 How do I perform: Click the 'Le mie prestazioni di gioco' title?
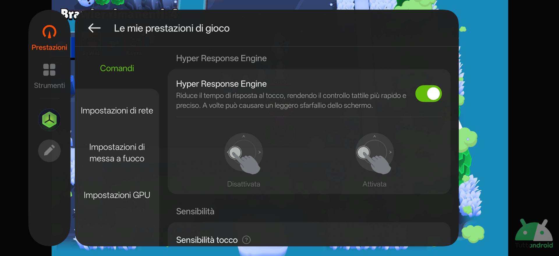(x=172, y=28)
